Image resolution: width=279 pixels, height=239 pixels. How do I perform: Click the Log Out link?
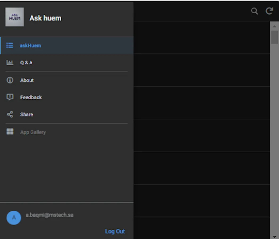pyautogui.click(x=115, y=231)
